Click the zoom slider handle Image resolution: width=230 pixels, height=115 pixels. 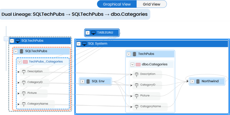pos(6,39)
